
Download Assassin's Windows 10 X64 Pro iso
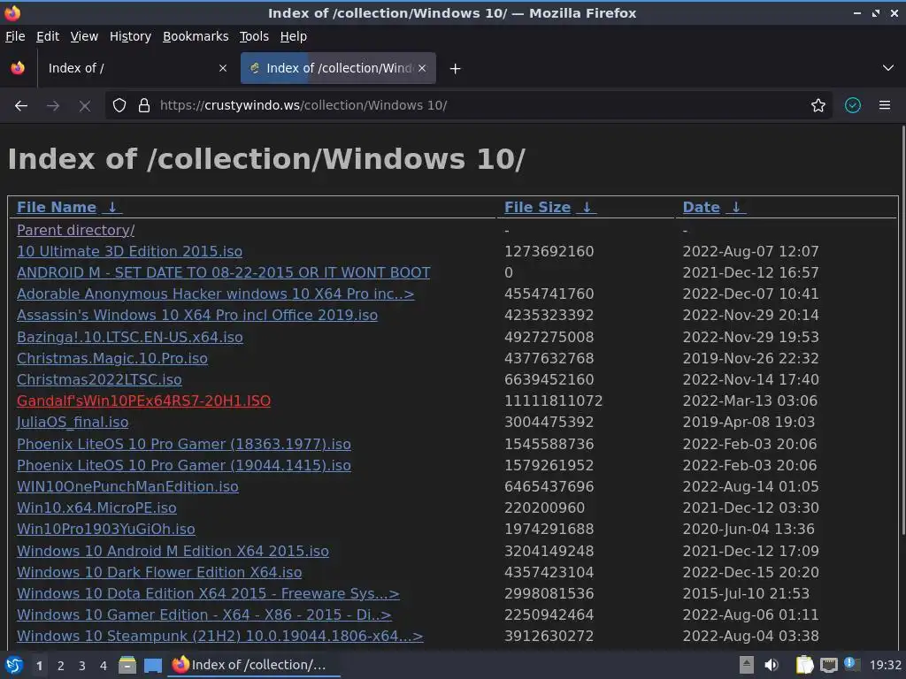[197, 316]
